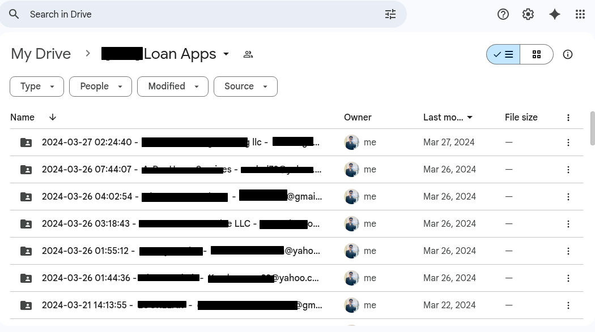This screenshot has width=595, height=332.
Task: Open more actions for 2024-03-26 03:18:43 folder
Action: 568,224
